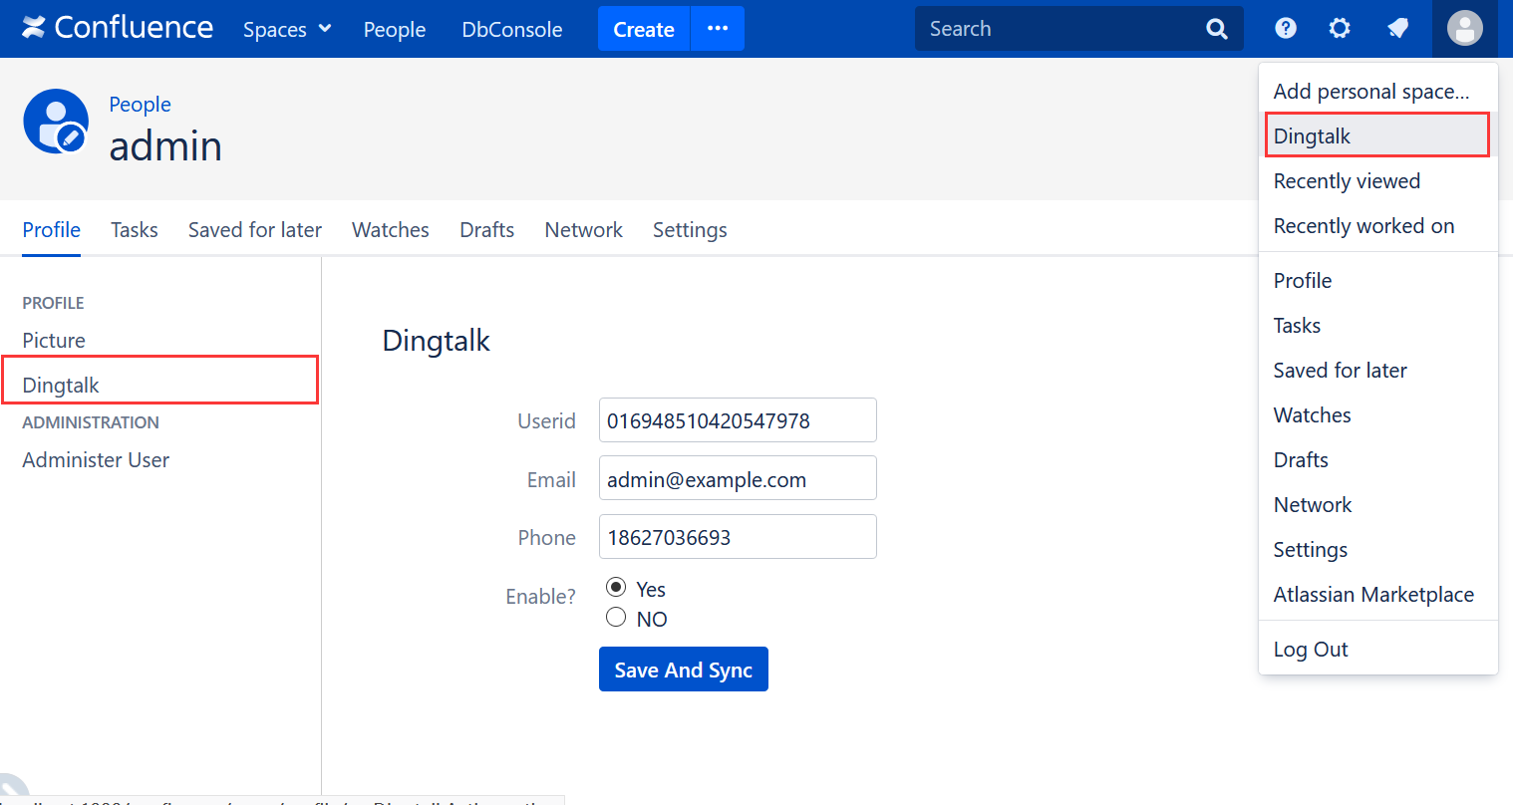Switch to the Tasks tab

(135, 230)
